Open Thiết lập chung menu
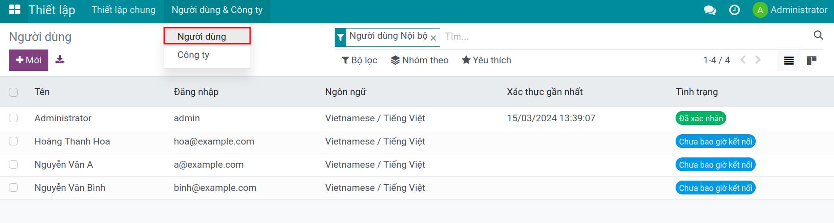 123,10
